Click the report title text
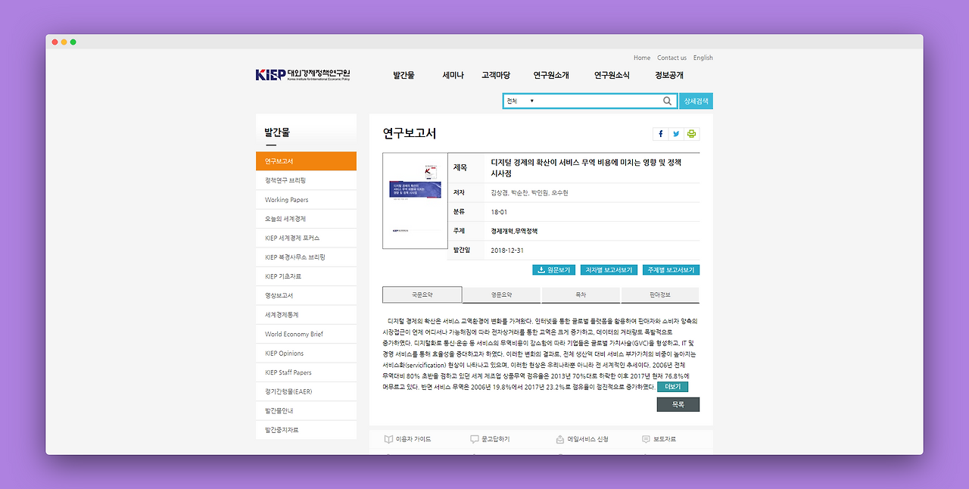The width and height of the screenshot is (969, 489). click(x=587, y=167)
